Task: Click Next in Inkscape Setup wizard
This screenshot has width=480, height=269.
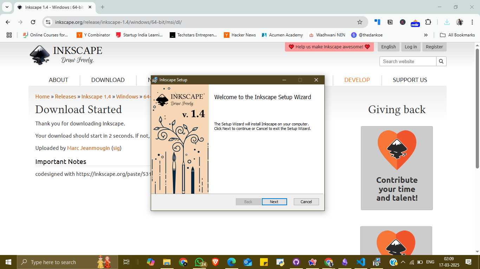Action: tap(274, 202)
